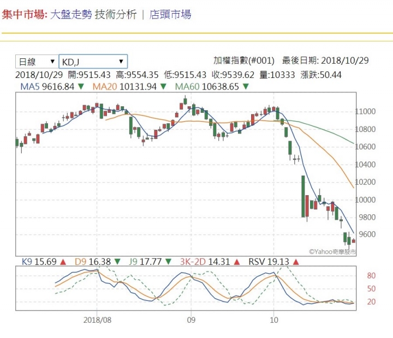Click the 50 KD axis label

pyautogui.click(x=371, y=289)
